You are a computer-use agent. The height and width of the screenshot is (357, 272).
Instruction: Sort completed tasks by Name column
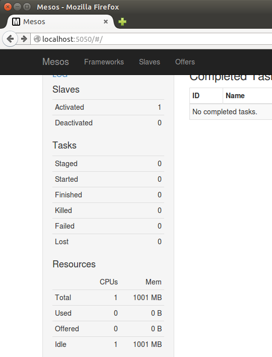[247, 96]
